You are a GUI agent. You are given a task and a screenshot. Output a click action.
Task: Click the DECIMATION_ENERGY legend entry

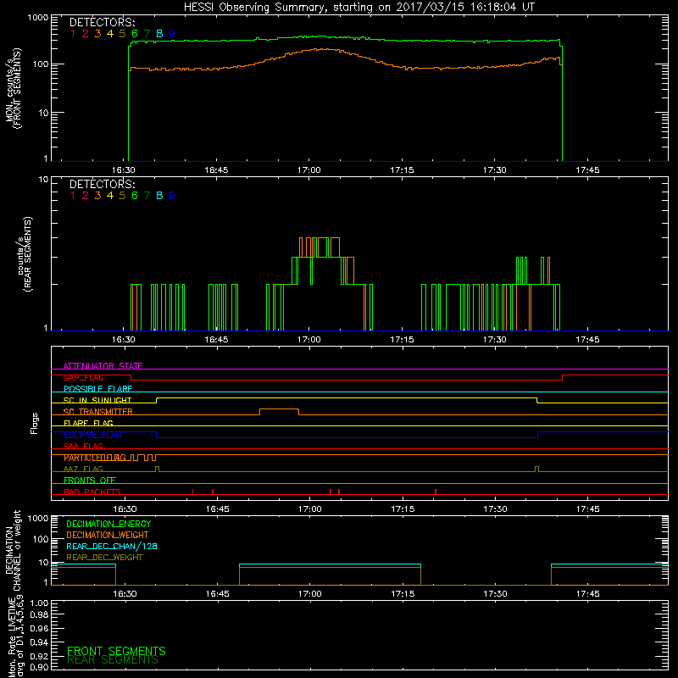[x=108, y=524]
